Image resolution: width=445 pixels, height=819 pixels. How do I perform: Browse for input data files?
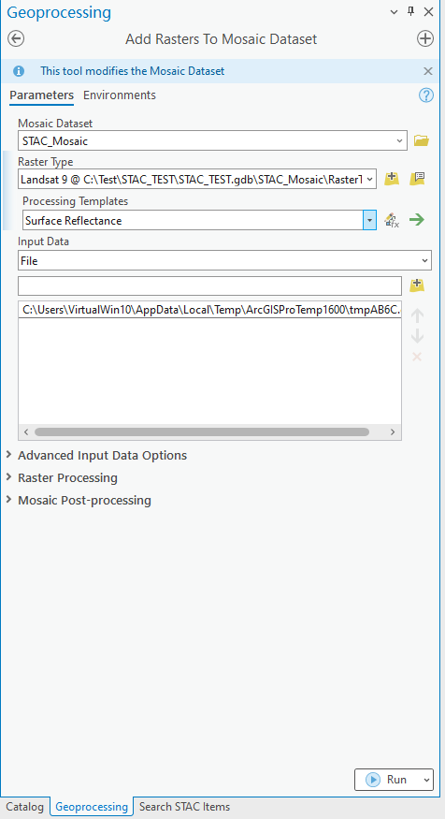pyautogui.click(x=417, y=285)
